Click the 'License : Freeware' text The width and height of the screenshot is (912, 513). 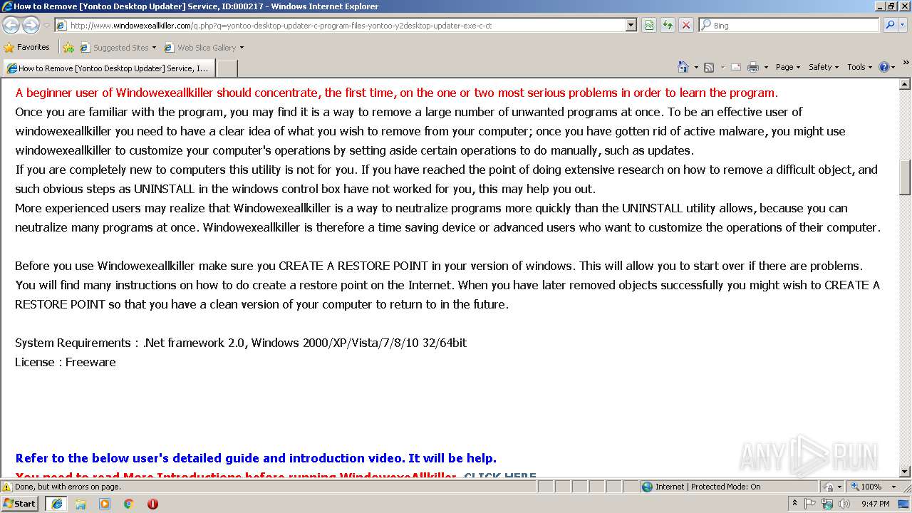coord(66,362)
